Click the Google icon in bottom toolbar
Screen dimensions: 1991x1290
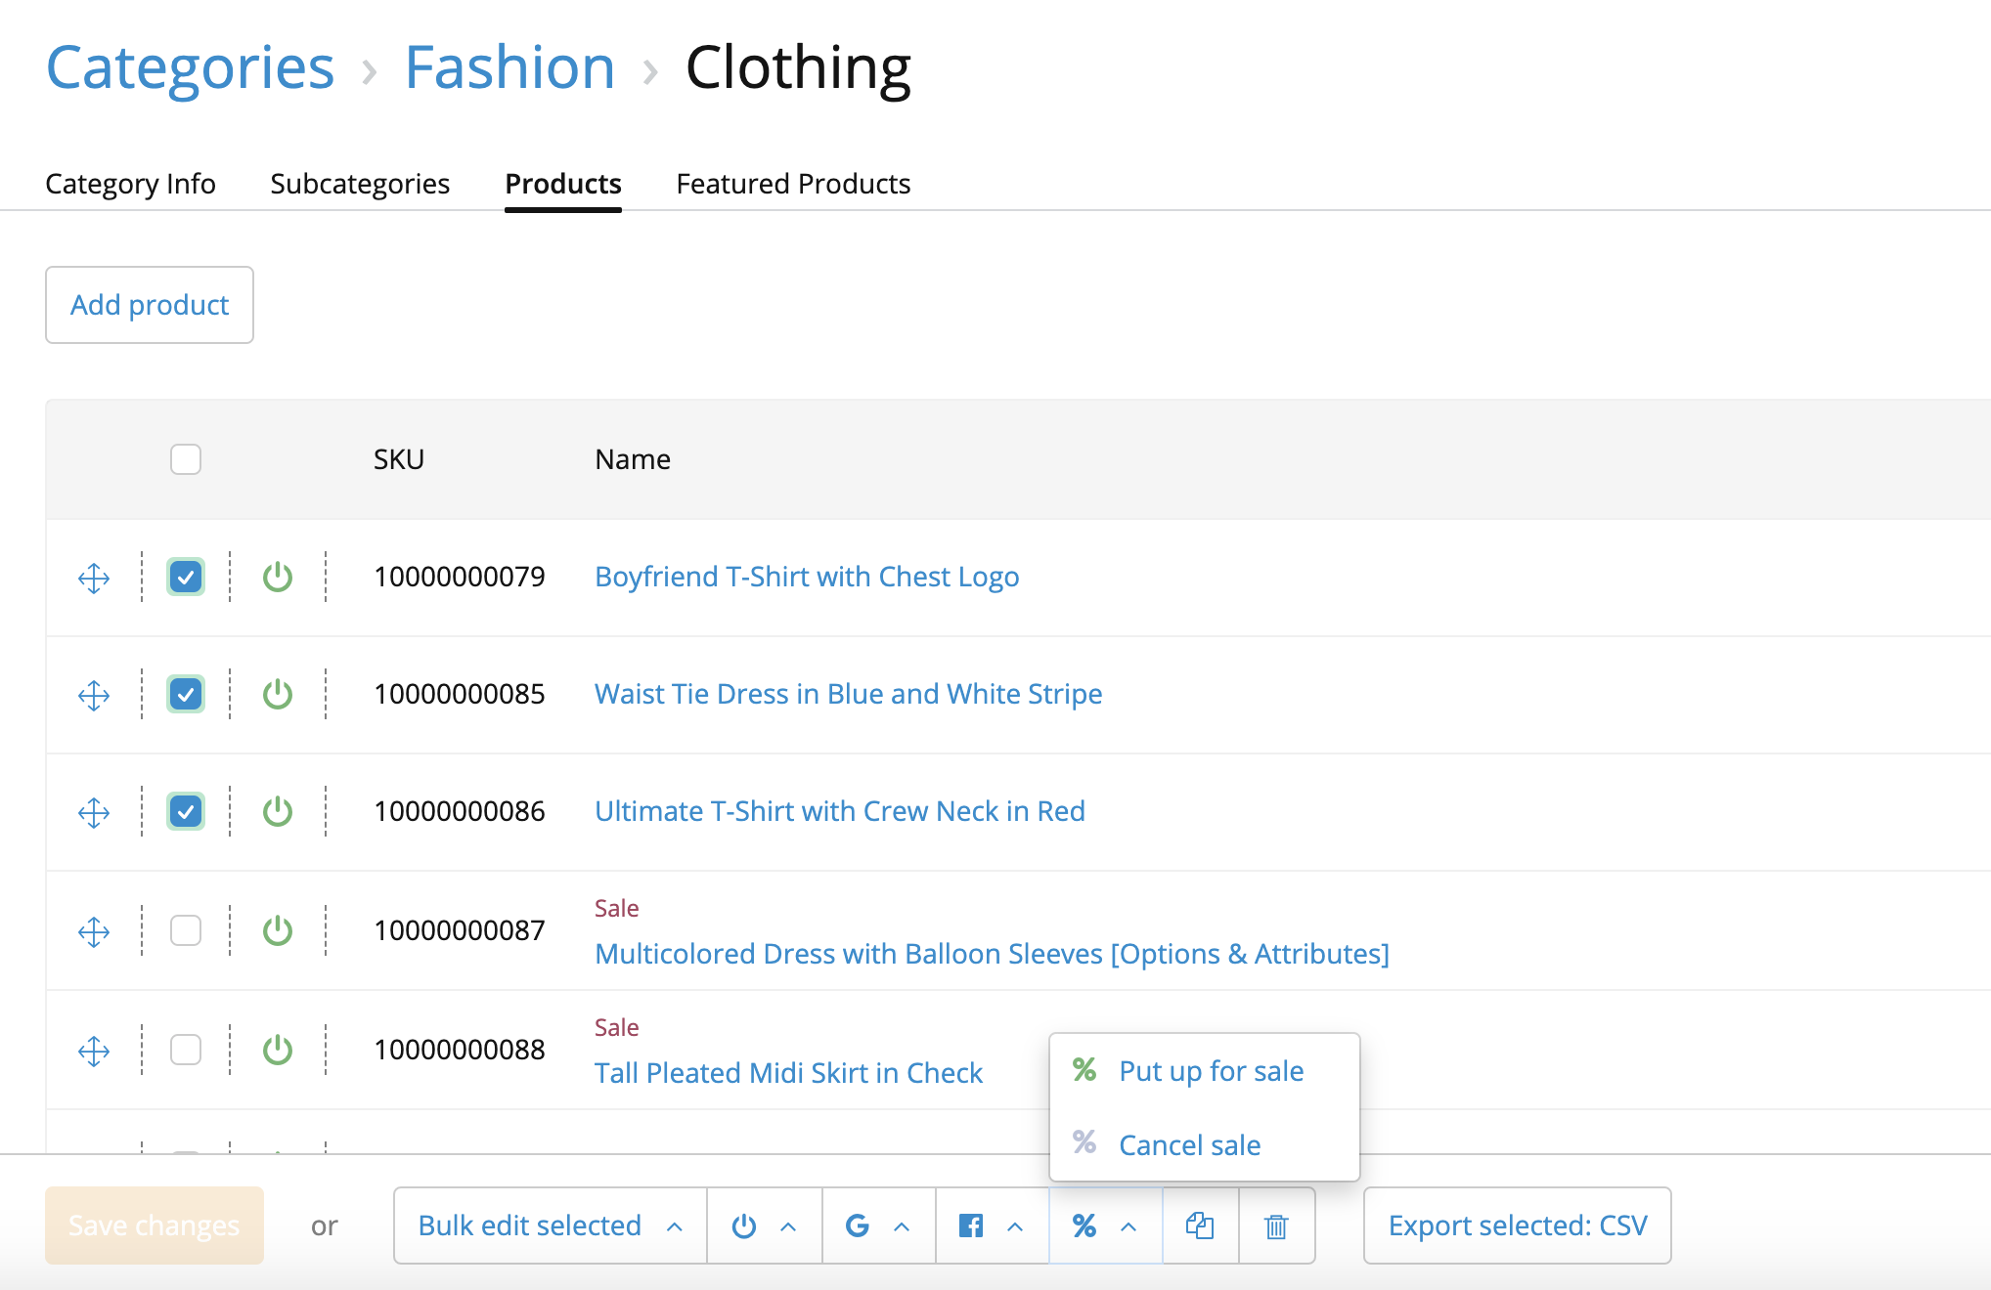pos(858,1225)
